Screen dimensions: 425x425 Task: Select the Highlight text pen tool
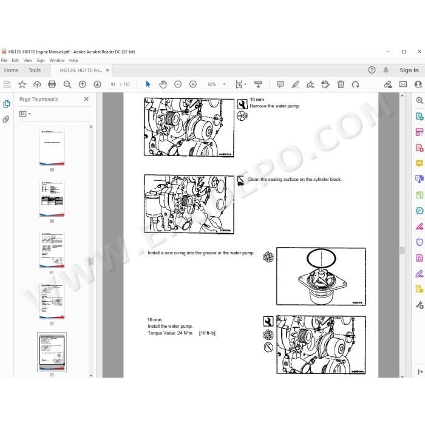tap(296, 84)
